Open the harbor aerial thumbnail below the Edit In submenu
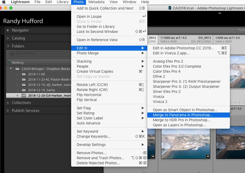The width and height of the screenshot is (245, 173). 186,144
